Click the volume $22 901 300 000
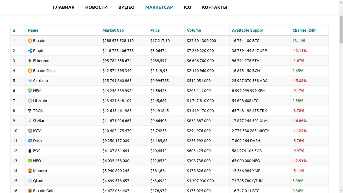The width and height of the screenshot is (343, 193). click(202, 41)
